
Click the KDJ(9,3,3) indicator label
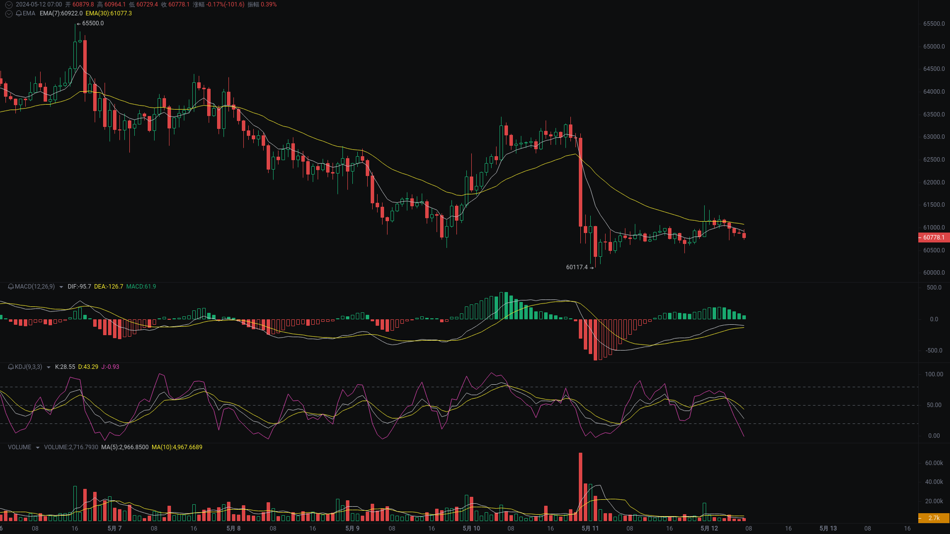[28, 367]
